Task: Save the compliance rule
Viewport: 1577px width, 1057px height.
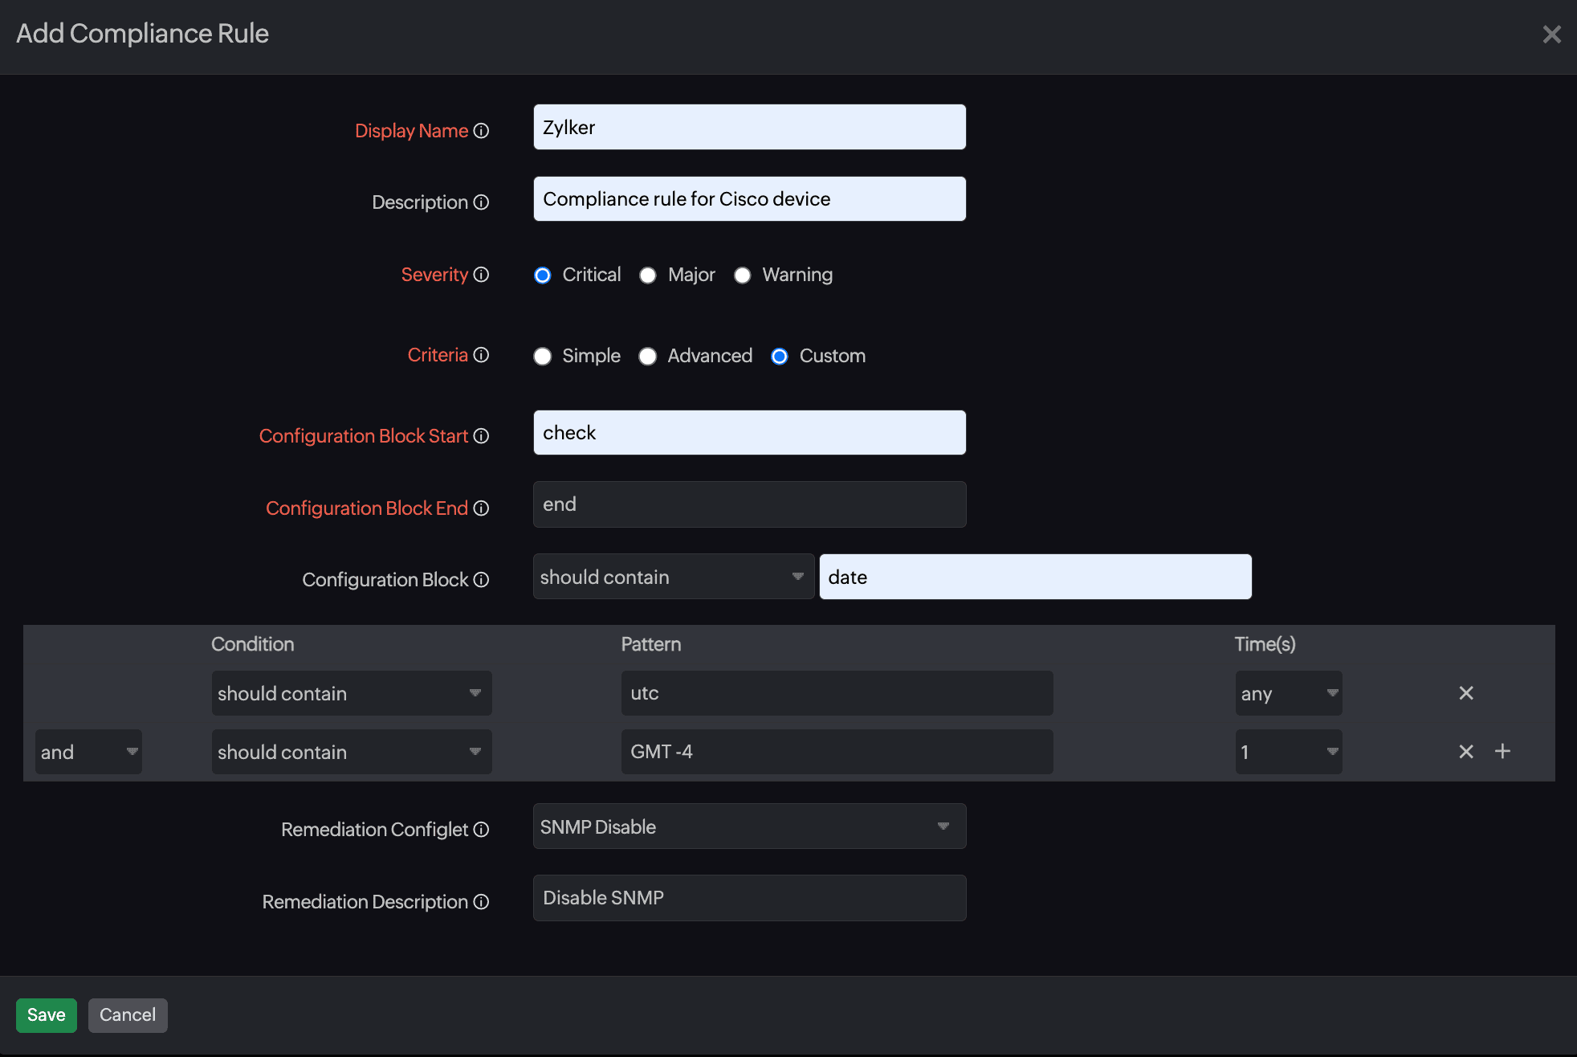Action: pos(46,1014)
